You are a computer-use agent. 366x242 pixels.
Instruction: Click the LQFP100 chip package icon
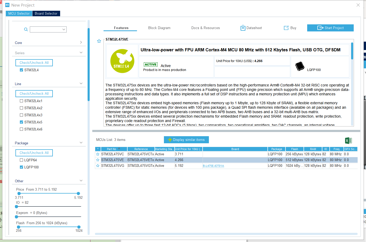click(300, 67)
